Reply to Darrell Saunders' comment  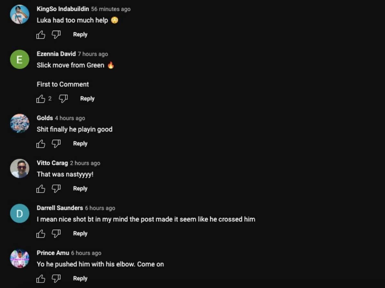click(80, 234)
